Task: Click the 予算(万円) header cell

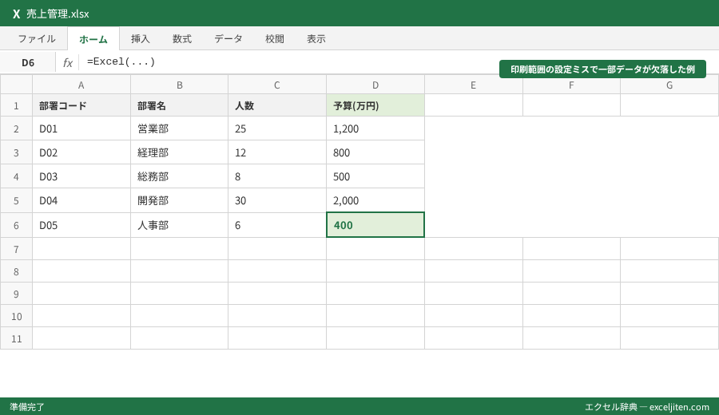Action: pyautogui.click(x=375, y=106)
